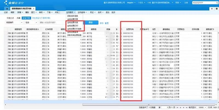Open the 选项 menu
Image resolution: width=219 pixels, height=110 pixels.
click(x=100, y=12)
